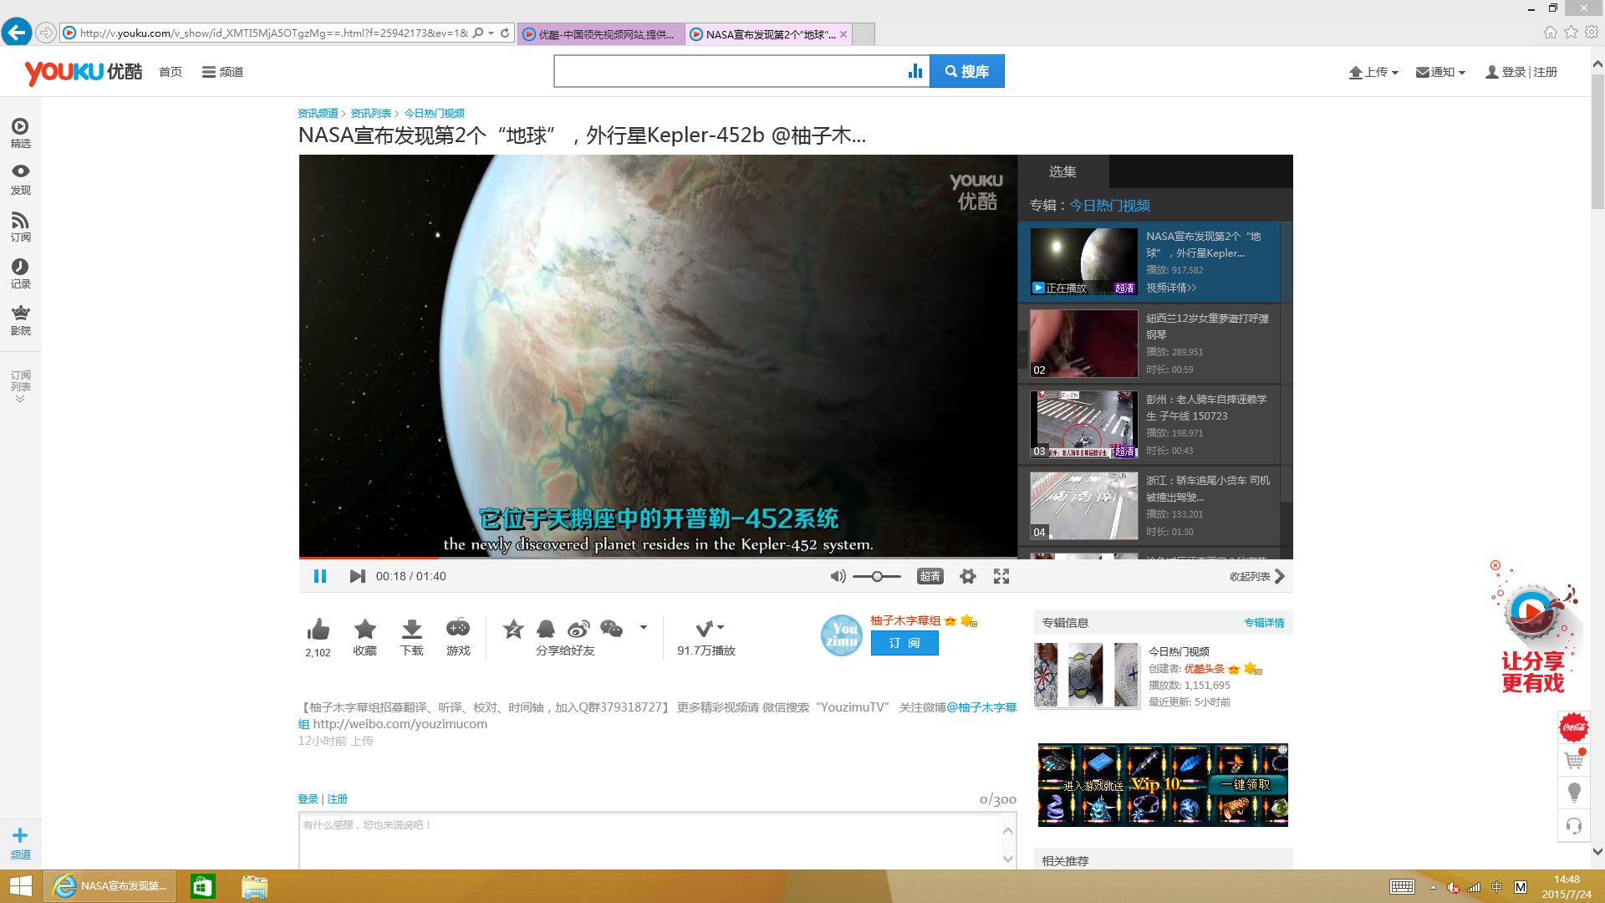The image size is (1605, 903).
Task: Open 视频详情>> link
Action: [1171, 288]
